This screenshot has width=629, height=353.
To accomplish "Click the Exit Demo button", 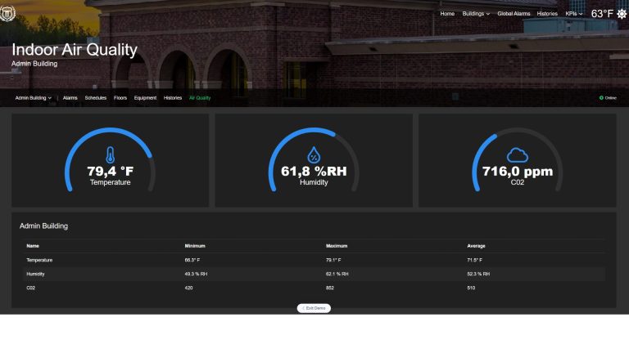I will (314, 308).
